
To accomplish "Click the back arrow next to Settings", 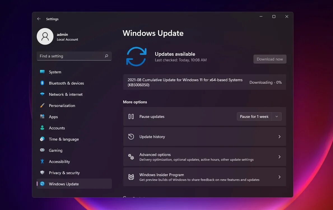I will [39, 19].
